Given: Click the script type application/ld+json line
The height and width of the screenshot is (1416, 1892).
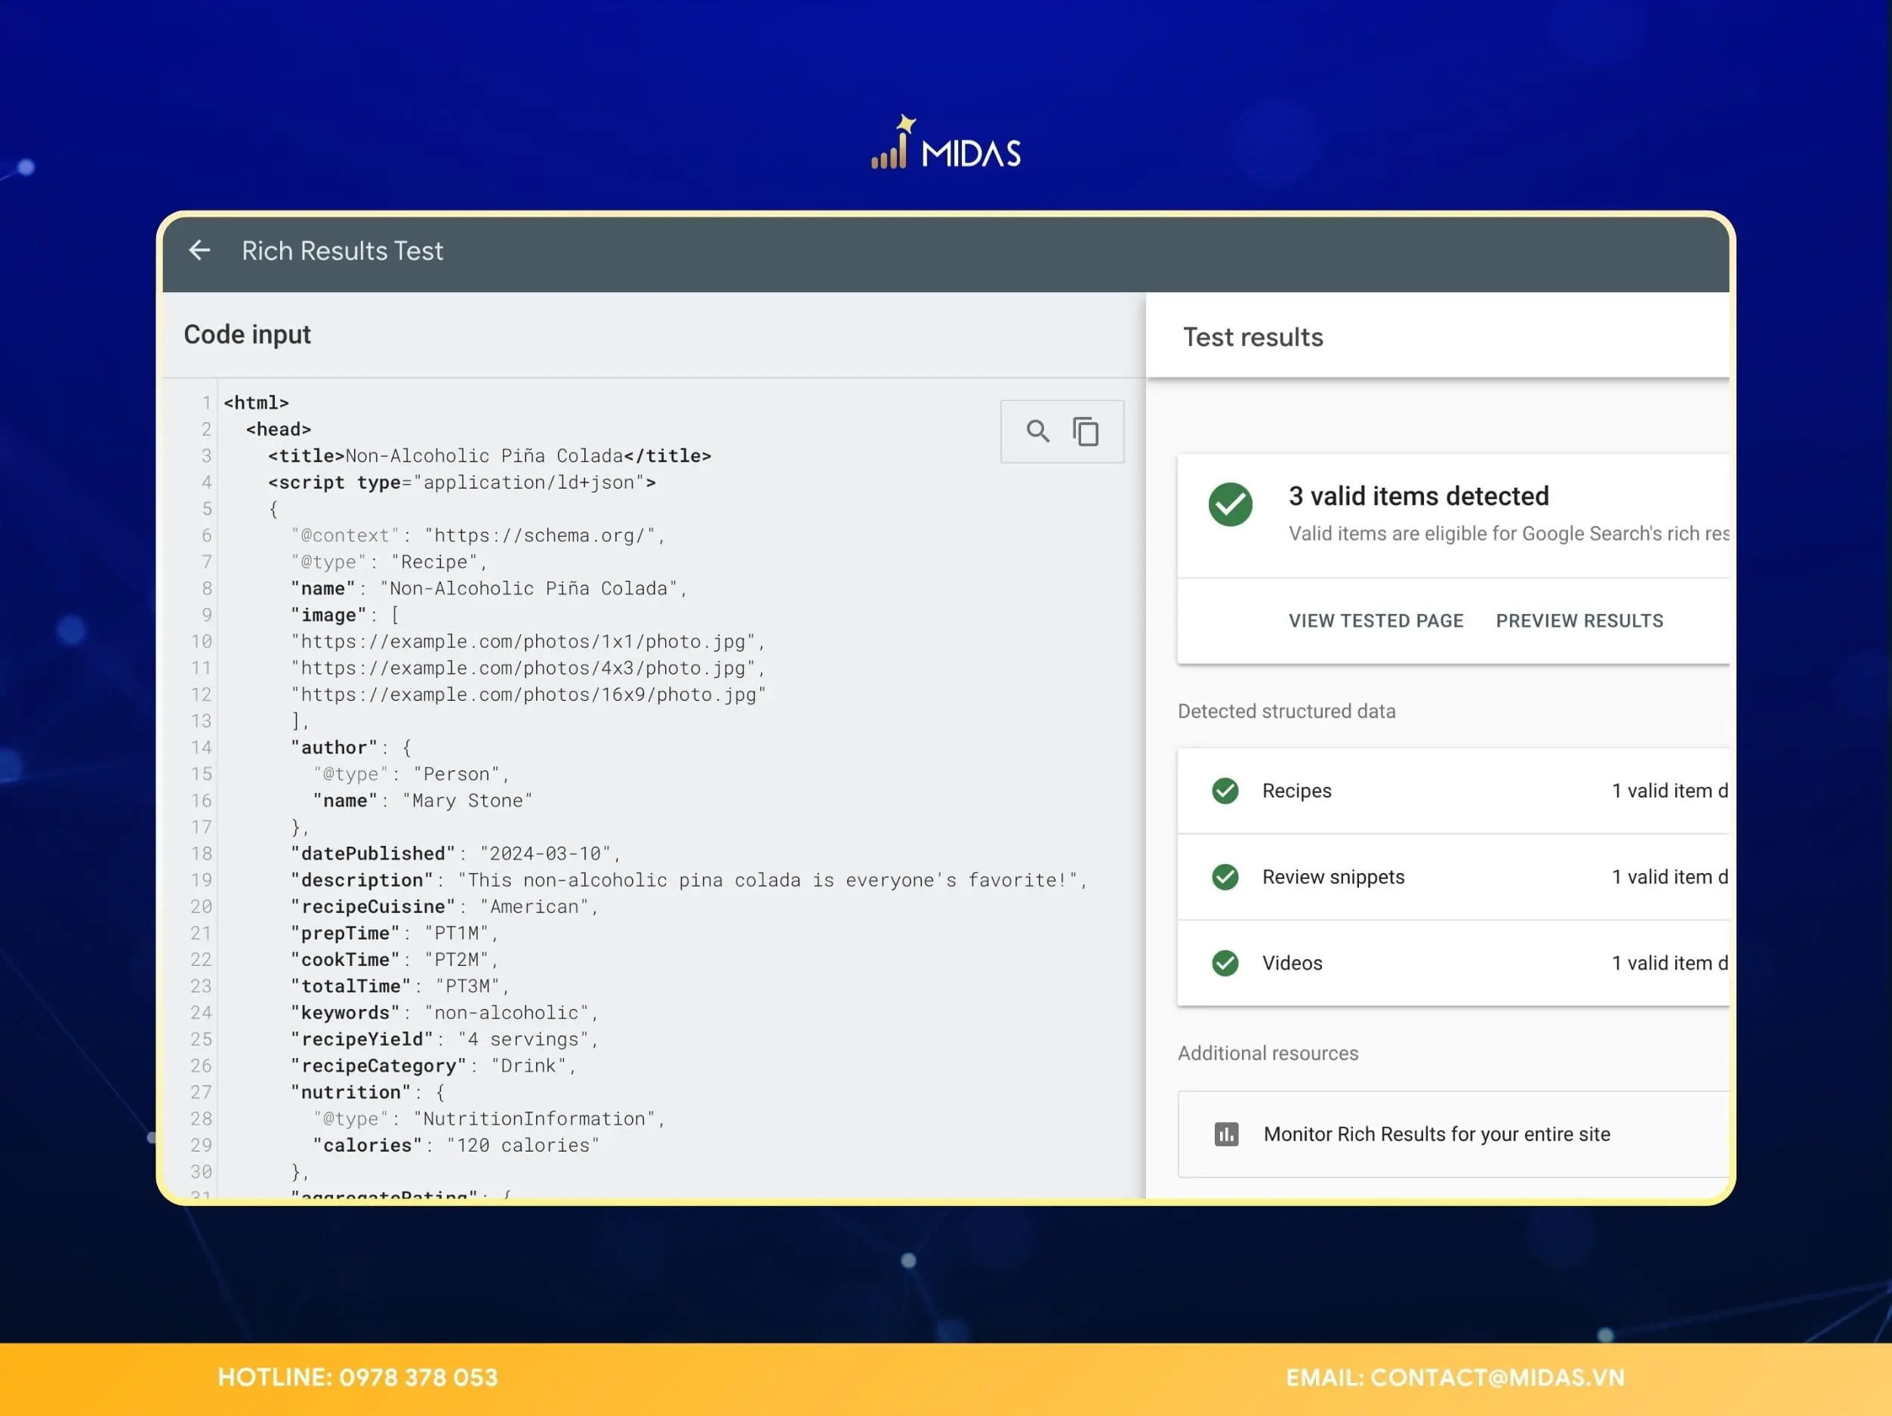Looking at the screenshot, I should [x=462, y=483].
